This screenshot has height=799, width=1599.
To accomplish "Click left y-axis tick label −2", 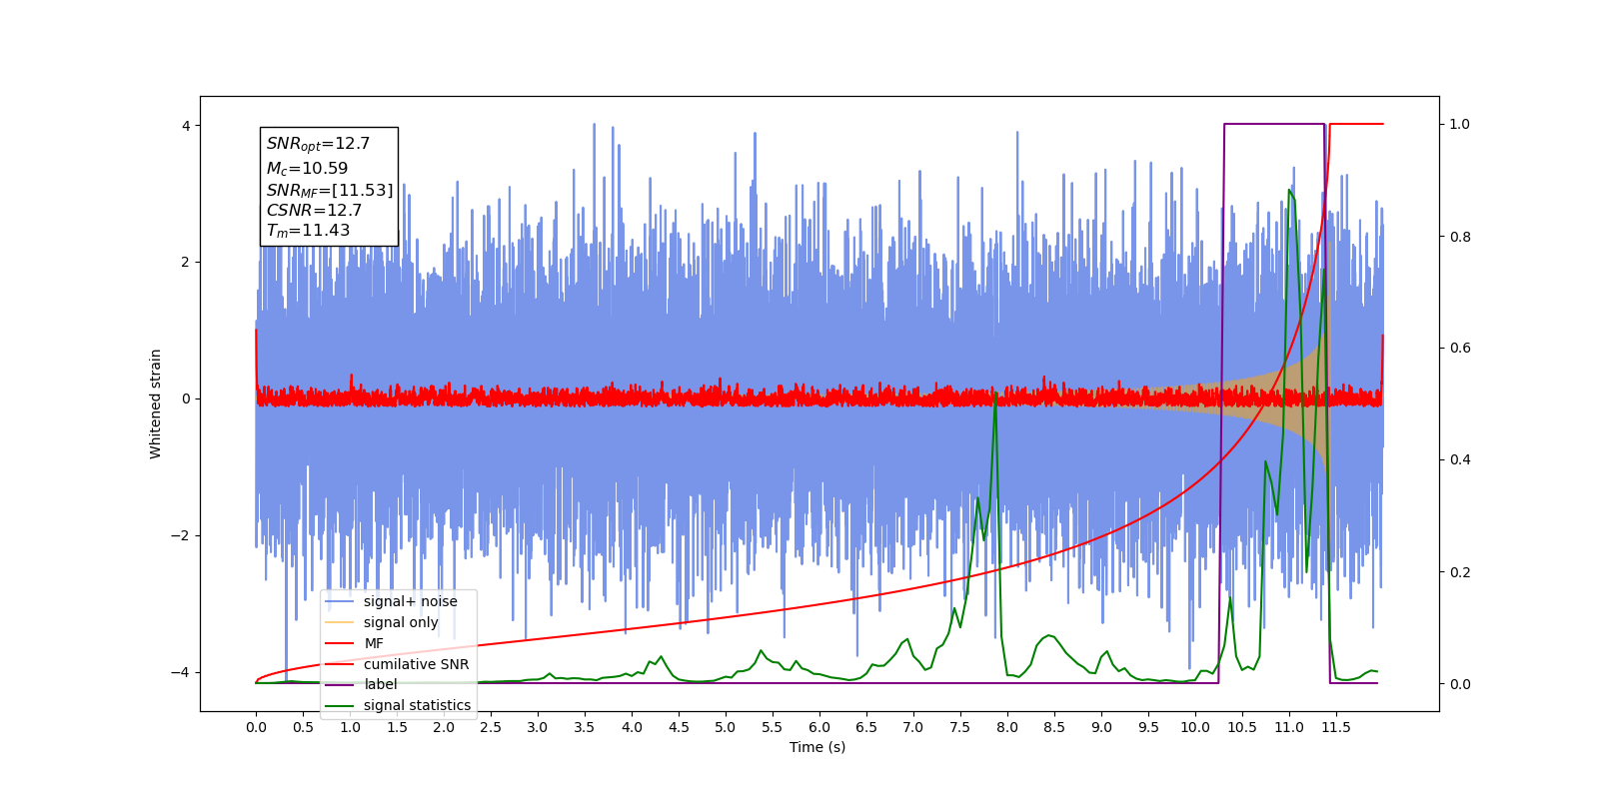I will pos(181,535).
